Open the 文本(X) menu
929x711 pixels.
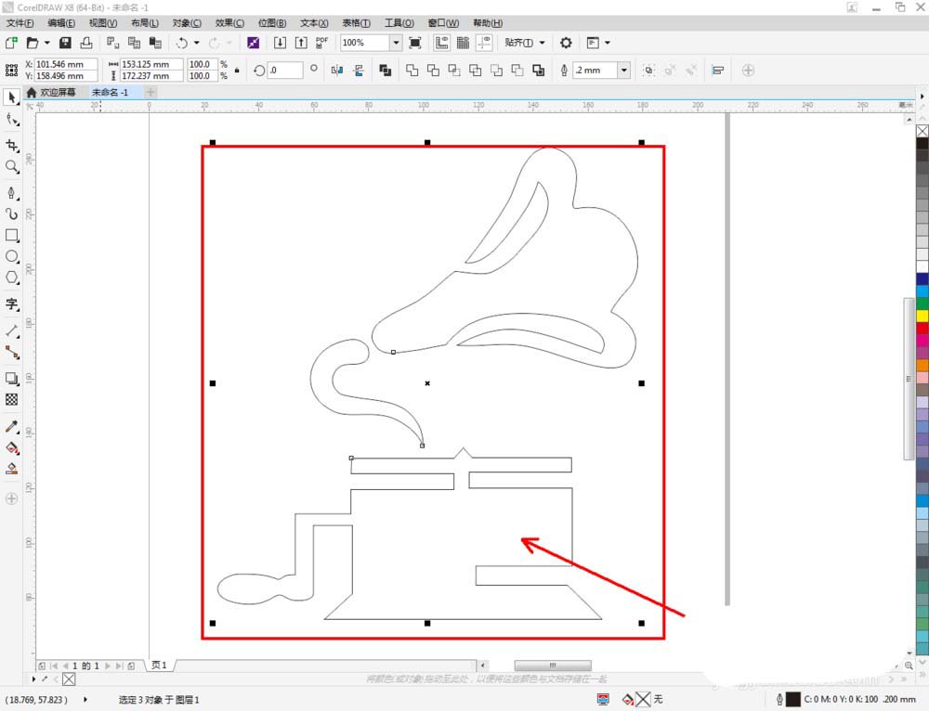314,22
